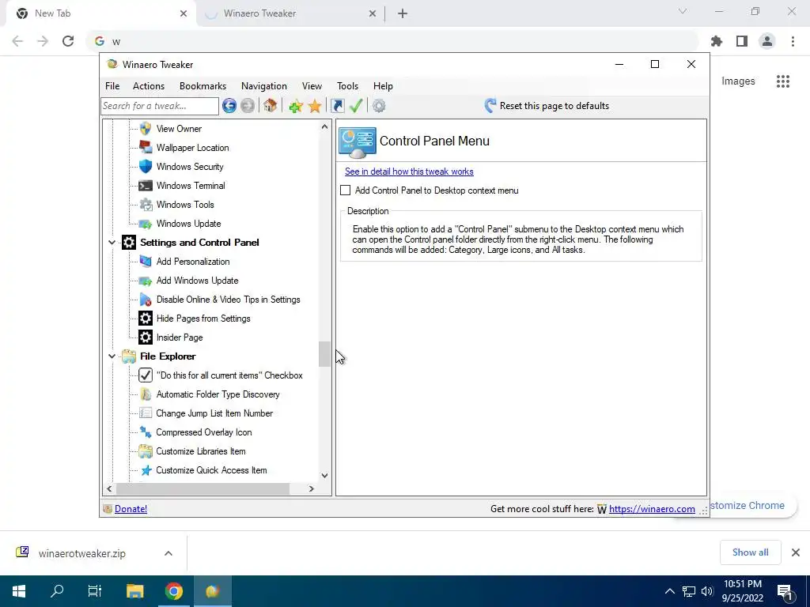
Task: Open the Google apps grid icon
Action: tap(782, 81)
